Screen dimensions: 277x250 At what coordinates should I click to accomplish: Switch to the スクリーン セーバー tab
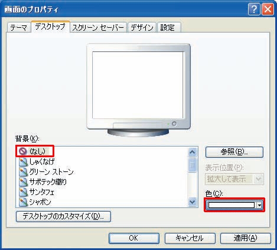pyautogui.click(x=98, y=28)
